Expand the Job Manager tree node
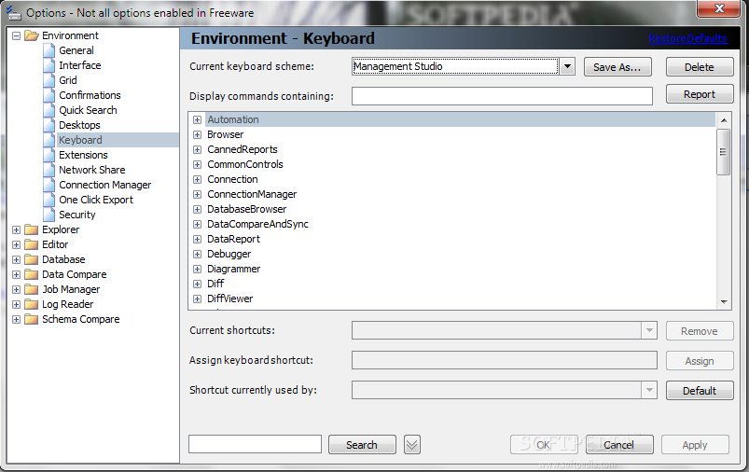The height and width of the screenshot is (472, 749). (x=16, y=289)
